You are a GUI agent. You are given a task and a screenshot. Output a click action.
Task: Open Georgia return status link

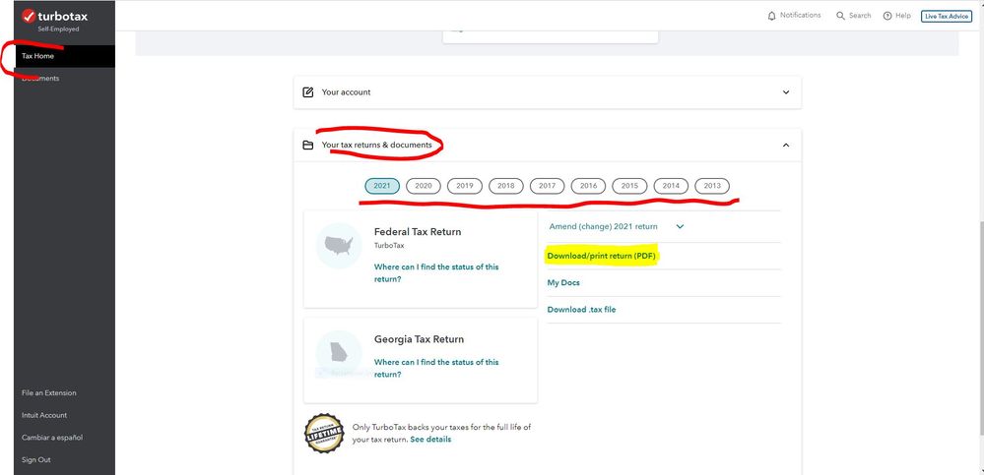[436, 369]
